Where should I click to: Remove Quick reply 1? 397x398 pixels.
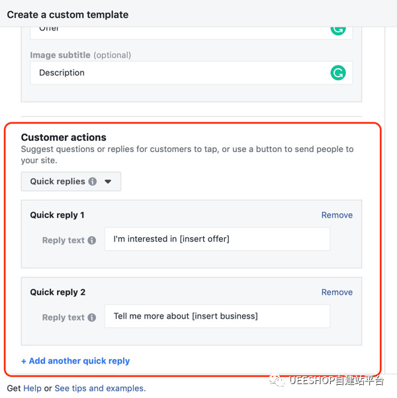[337, 215]
